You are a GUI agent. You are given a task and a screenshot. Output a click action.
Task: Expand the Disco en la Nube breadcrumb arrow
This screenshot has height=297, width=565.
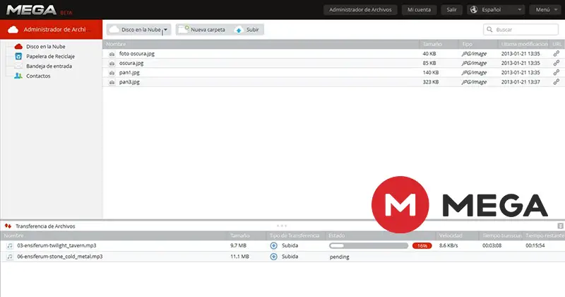click(165, 30)
